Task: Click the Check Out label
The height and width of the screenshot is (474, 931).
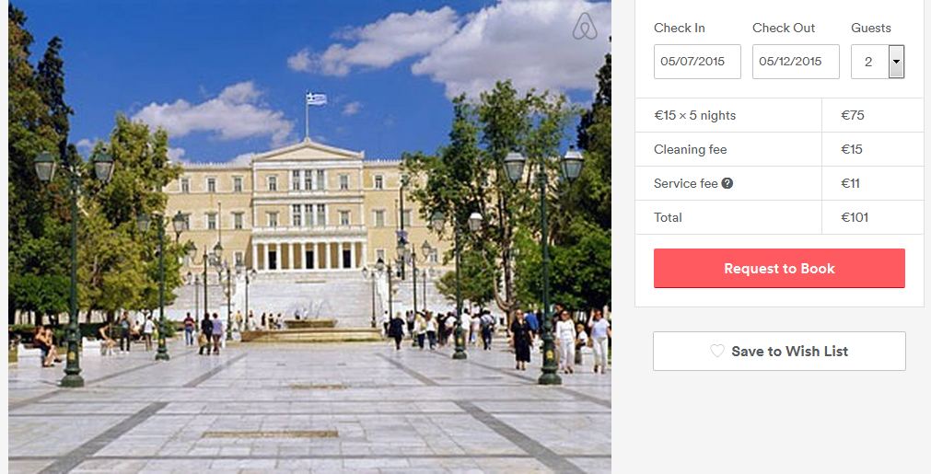Action: click(784, 28)
